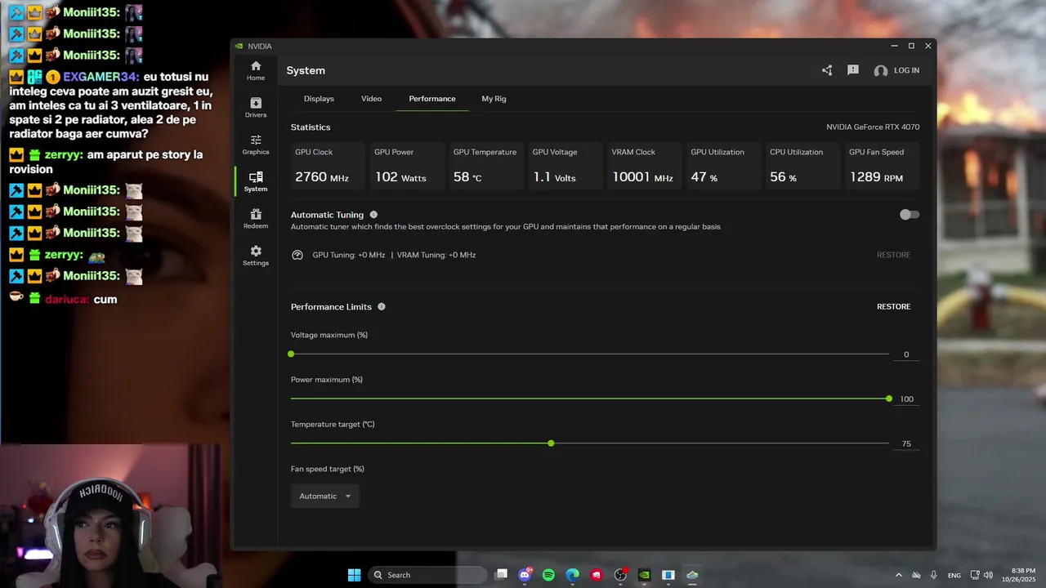The image size is (1046, 588).
Task: Open Discord from the taskbar
Action: 525,575
